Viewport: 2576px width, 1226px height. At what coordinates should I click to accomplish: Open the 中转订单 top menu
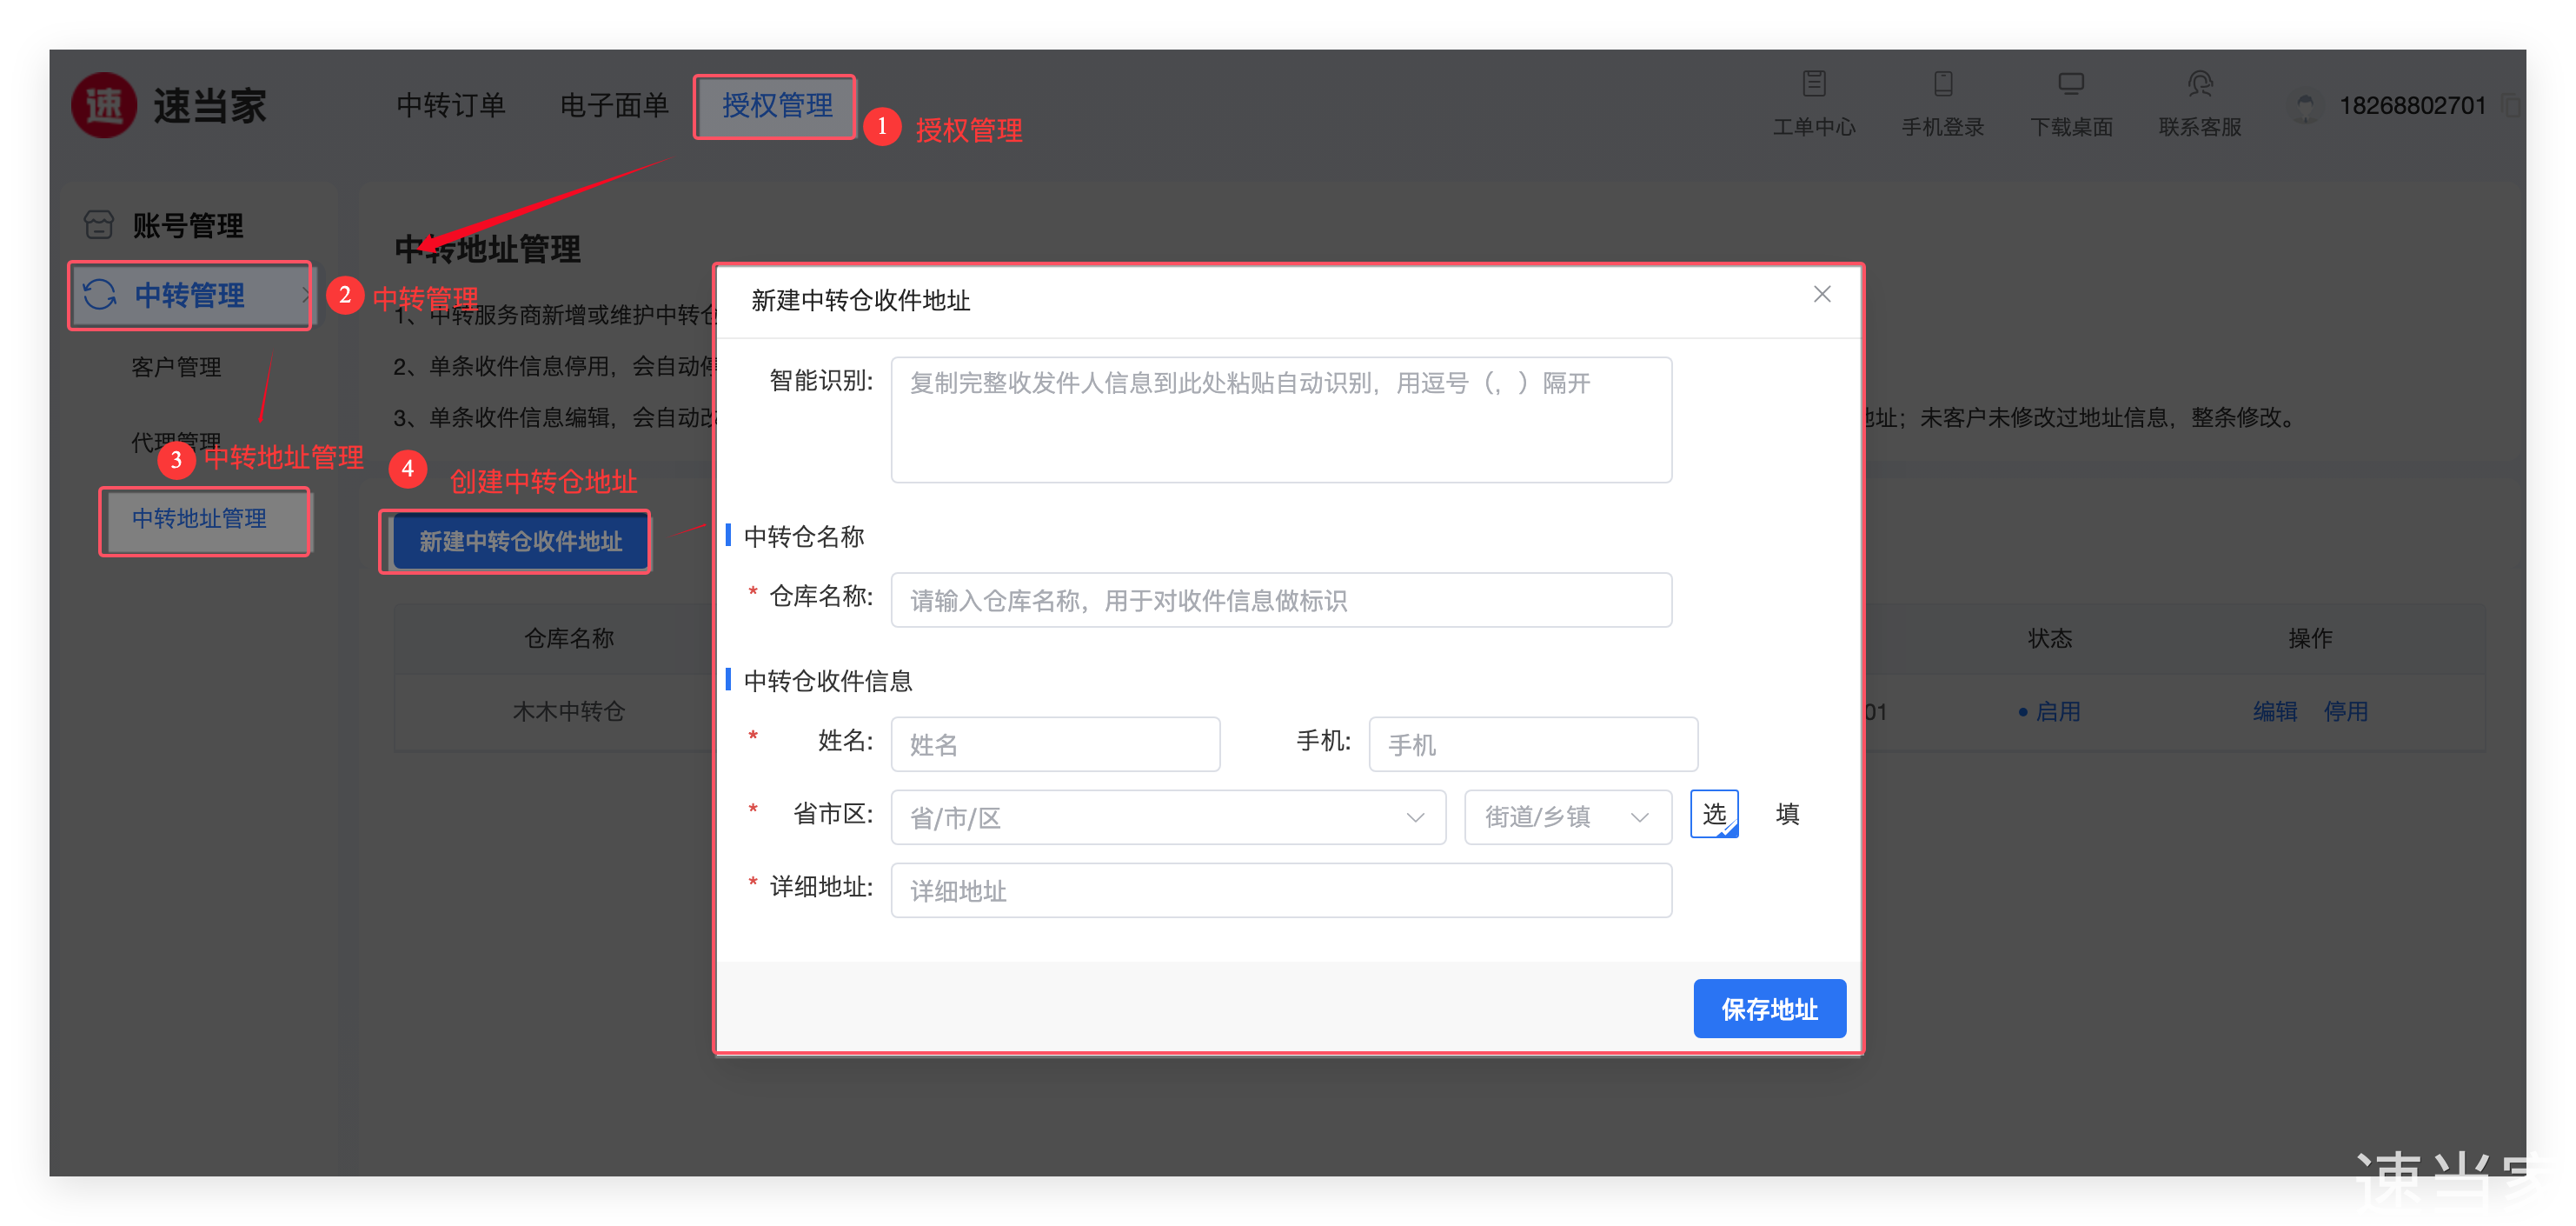pos(451,105)
